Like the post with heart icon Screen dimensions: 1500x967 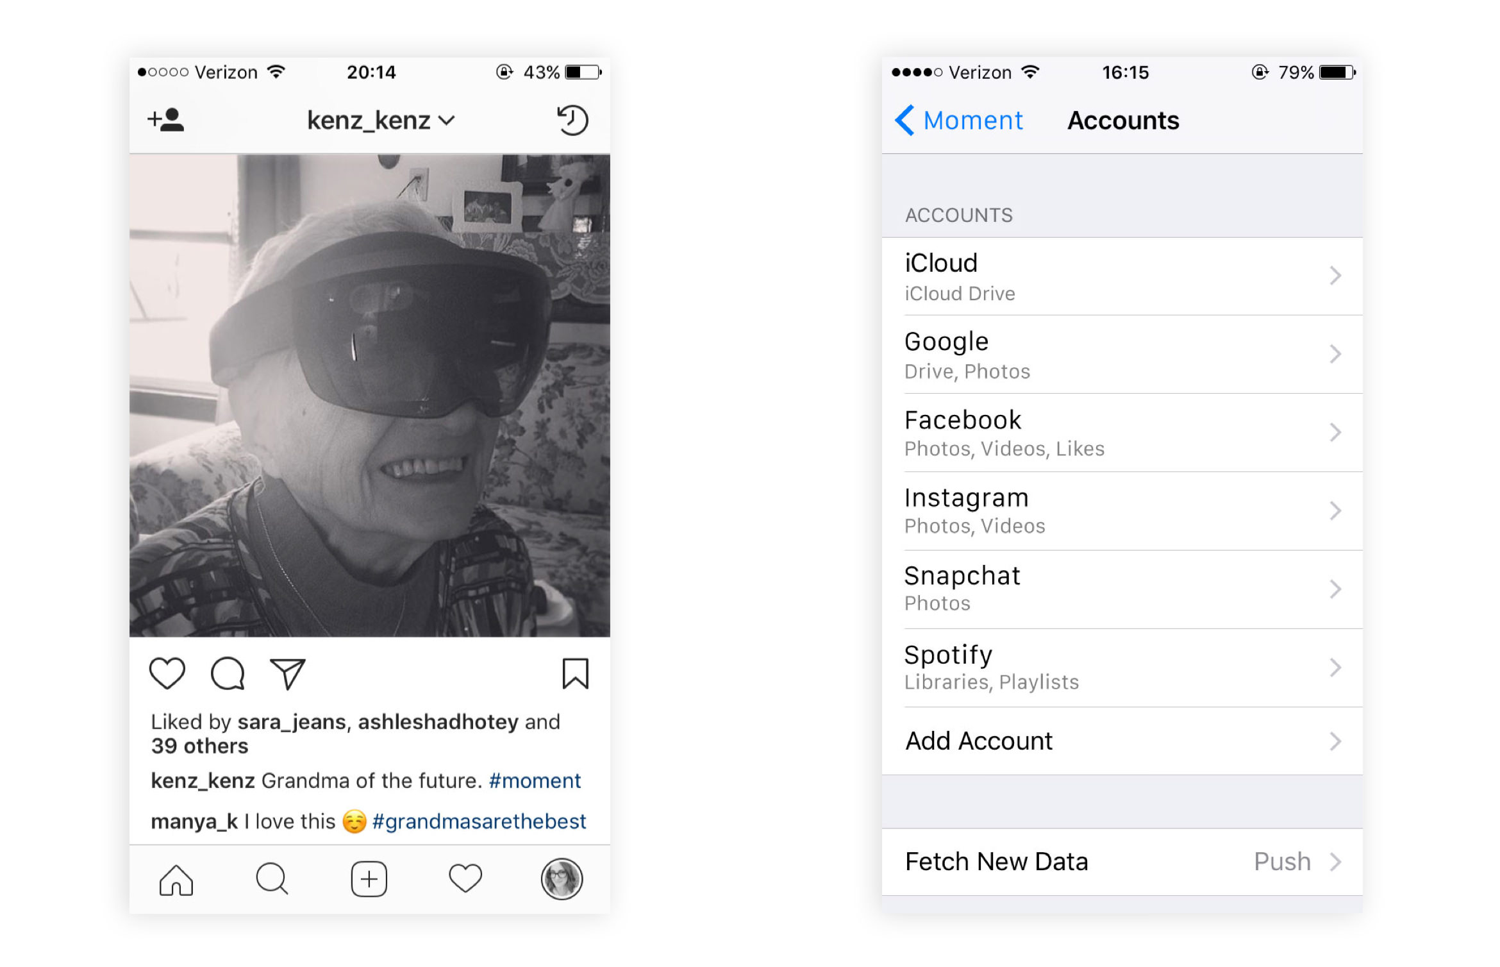167,673
